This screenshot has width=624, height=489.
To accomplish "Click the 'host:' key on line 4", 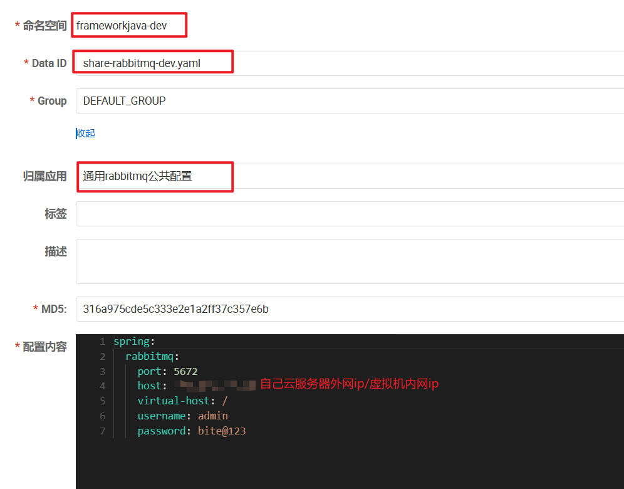I will 152,386.
